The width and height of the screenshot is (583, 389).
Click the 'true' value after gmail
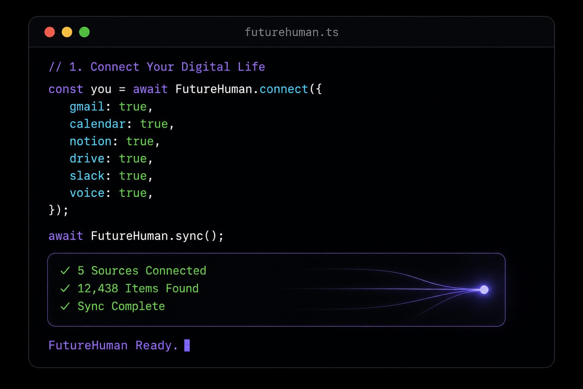click(133, 107)
